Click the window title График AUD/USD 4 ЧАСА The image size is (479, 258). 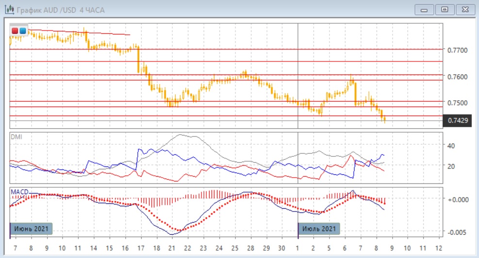point(61,10)
